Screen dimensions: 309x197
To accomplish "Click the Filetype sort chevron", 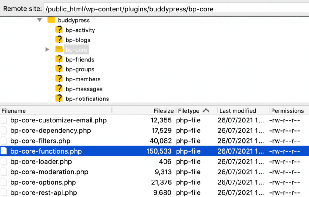I will [x=207, y=110].
